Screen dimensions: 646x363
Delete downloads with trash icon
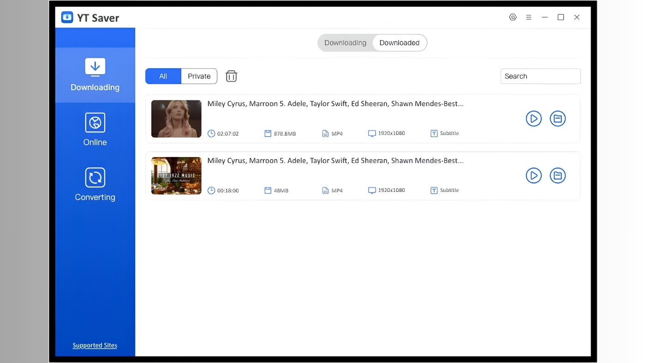click(x=231, y=76)
